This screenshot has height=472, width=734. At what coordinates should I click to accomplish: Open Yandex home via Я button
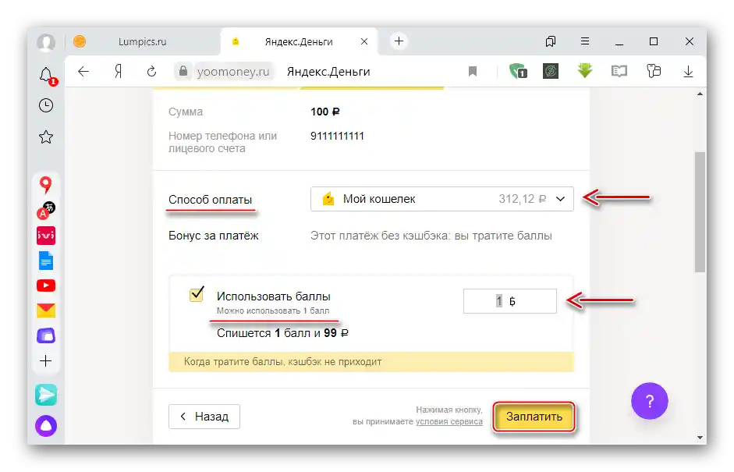click(x=118, y=72)
